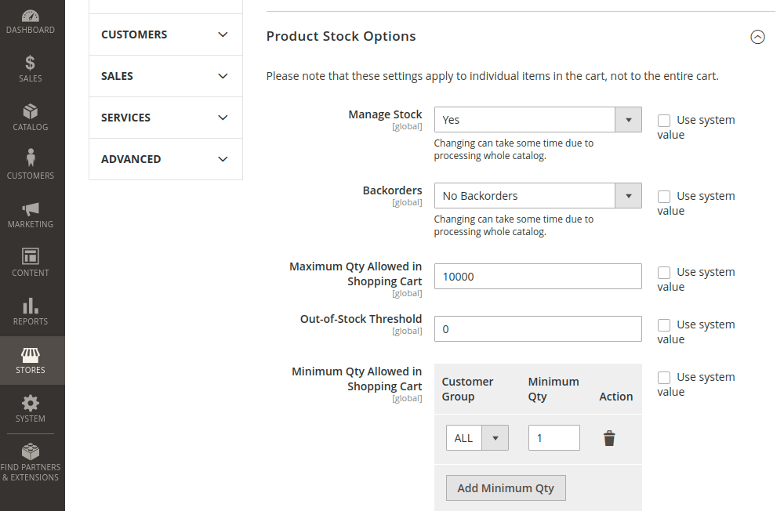
Task: Check Use system value for Backorders
Action: 664,197
